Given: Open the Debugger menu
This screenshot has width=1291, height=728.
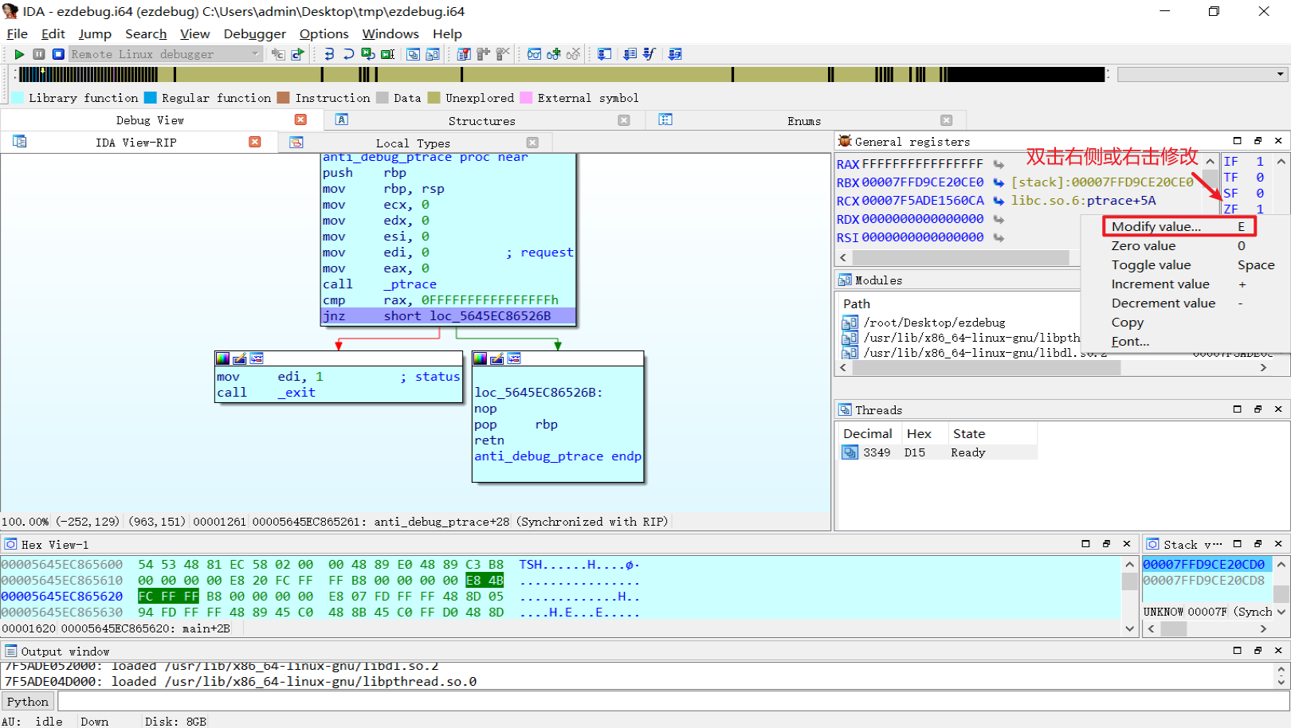Looking at the screenshot, I should [254, 33].
